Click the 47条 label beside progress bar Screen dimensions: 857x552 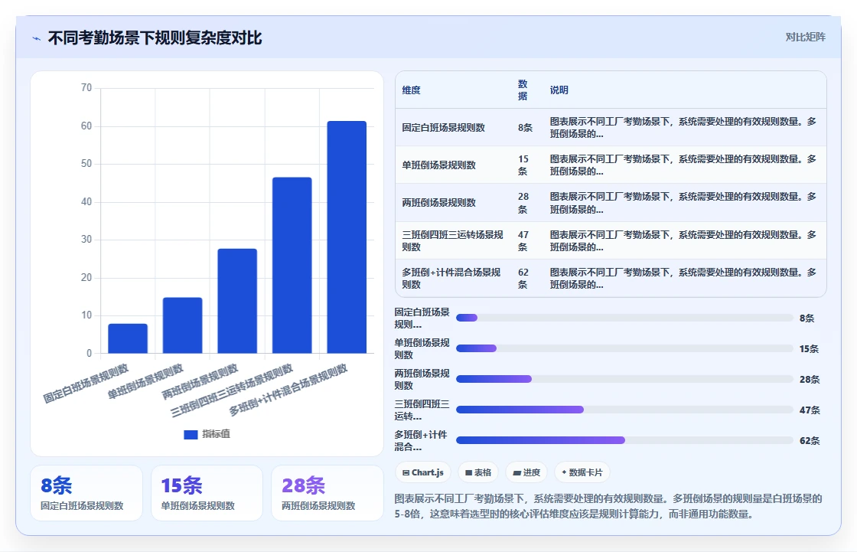[x=810, y=410]
